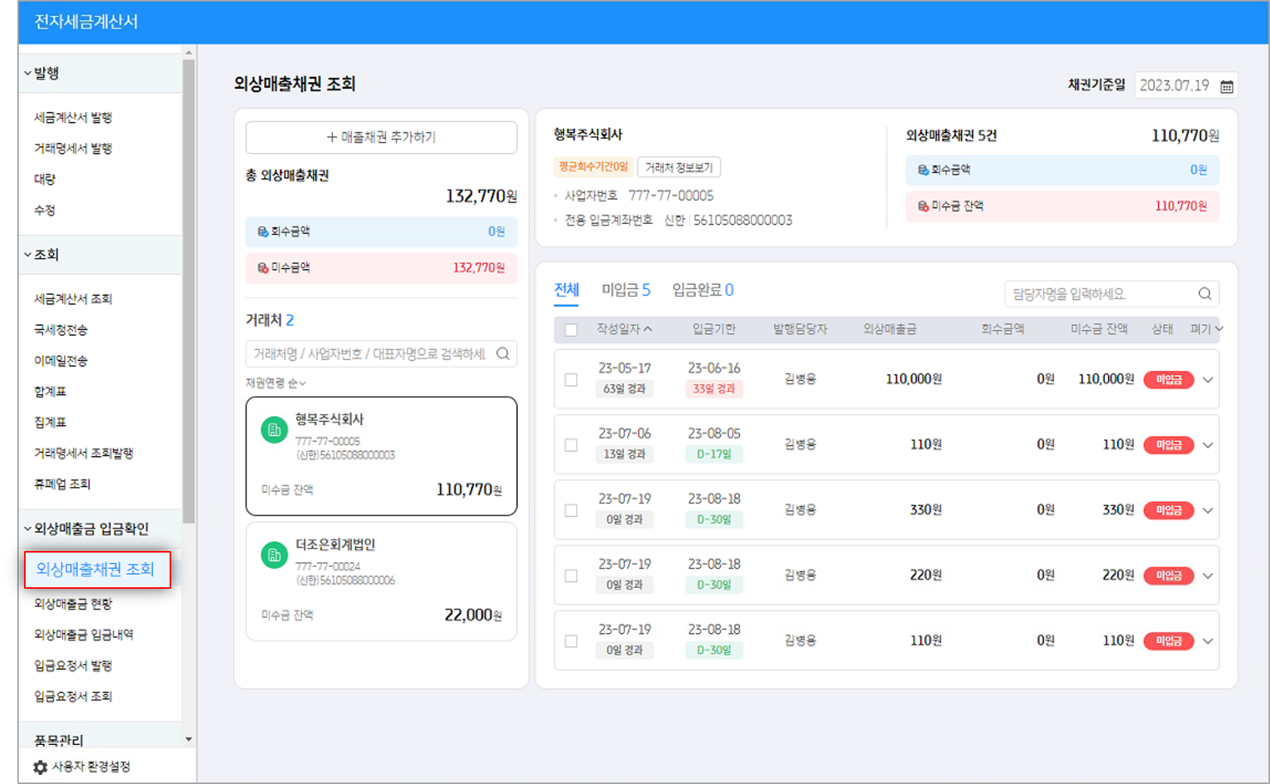This screenshot has width=1270, height=784.
Task: Expand the last 110원 row chevron
Action: point(1207,641)
